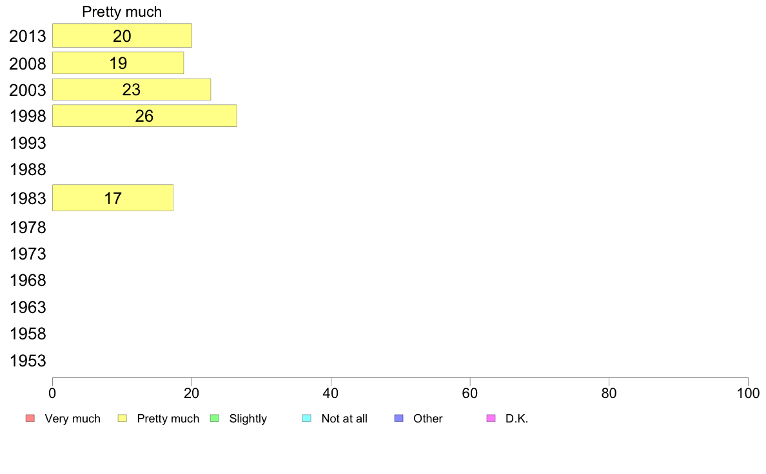
Task: Select the 1983 bar with value 17
Action: point(113,198)
